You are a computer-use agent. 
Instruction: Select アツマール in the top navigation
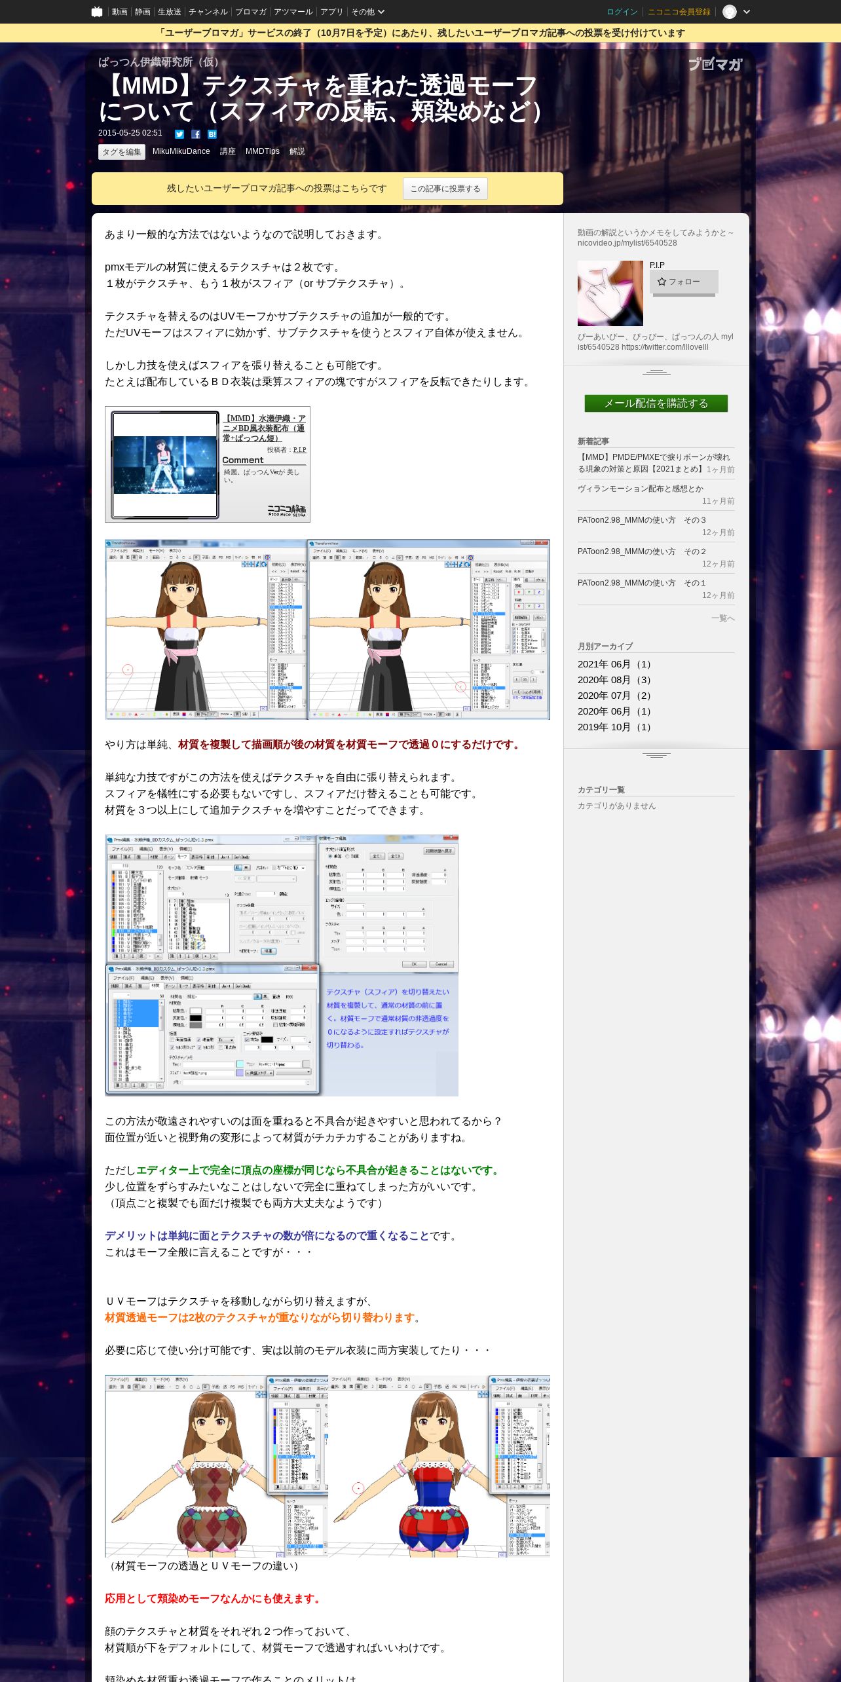[x=293, y=12]
